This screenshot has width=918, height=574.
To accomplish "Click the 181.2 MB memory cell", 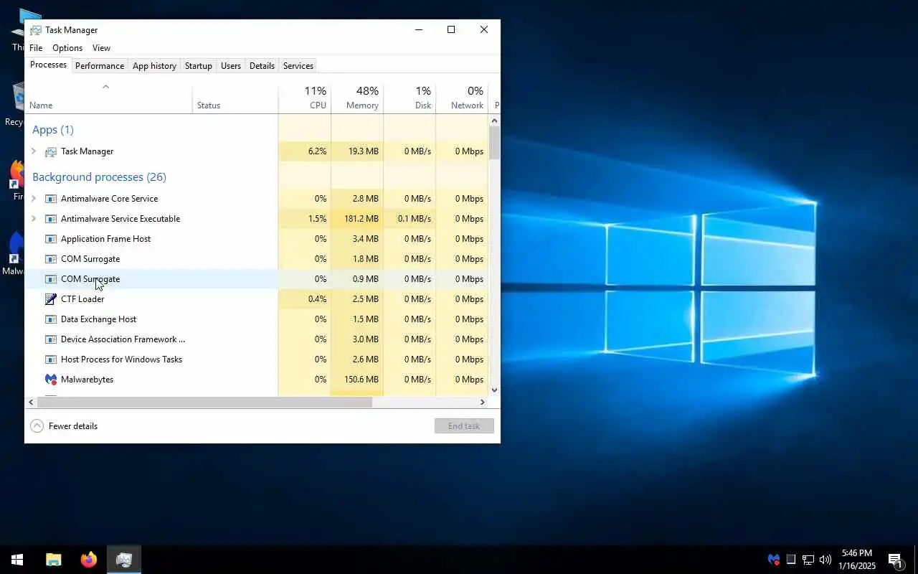I will pos(357,219).
